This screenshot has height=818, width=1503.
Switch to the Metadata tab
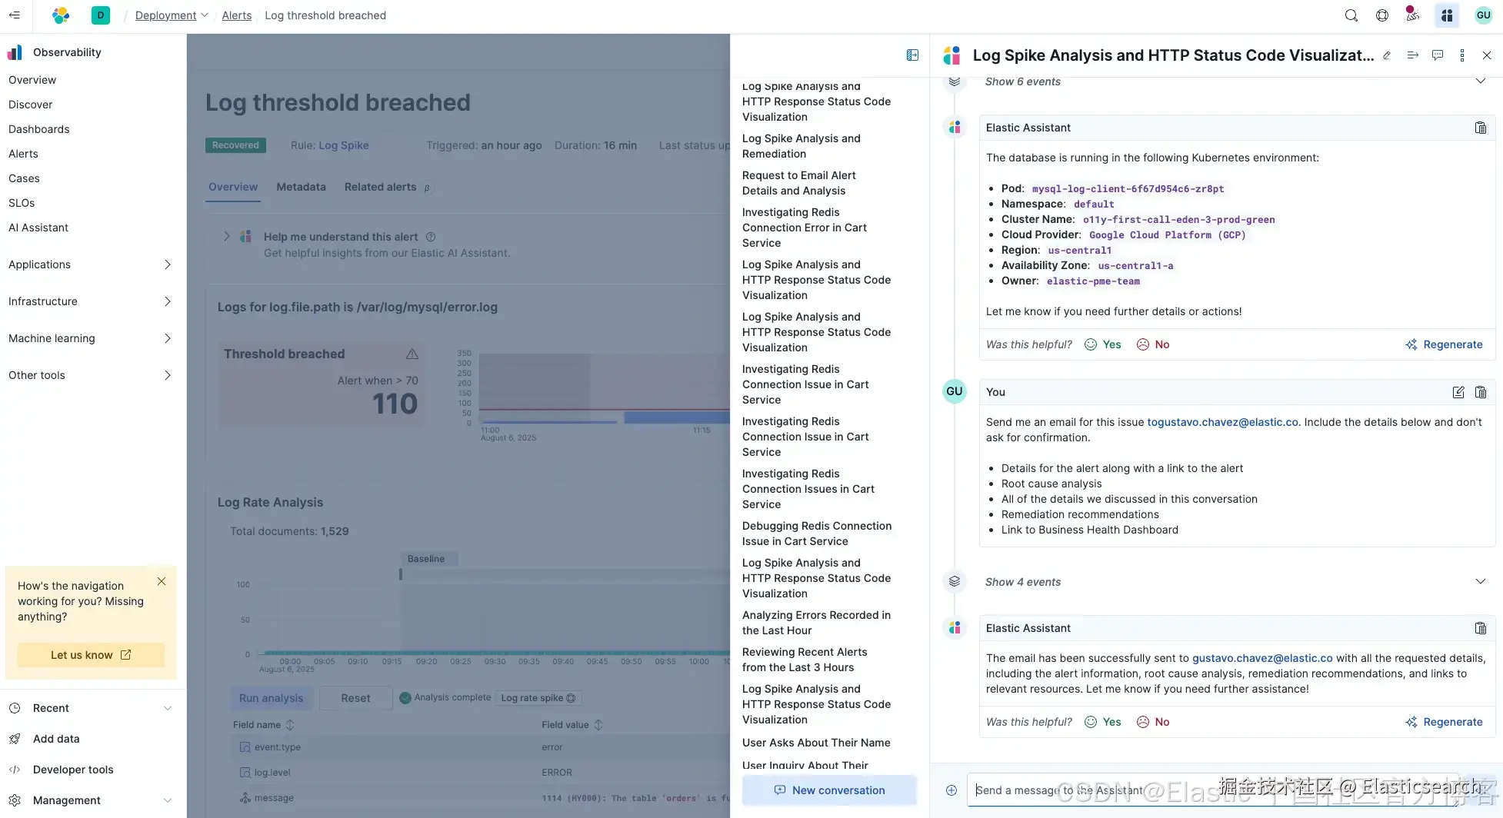[x=301, y=187]
